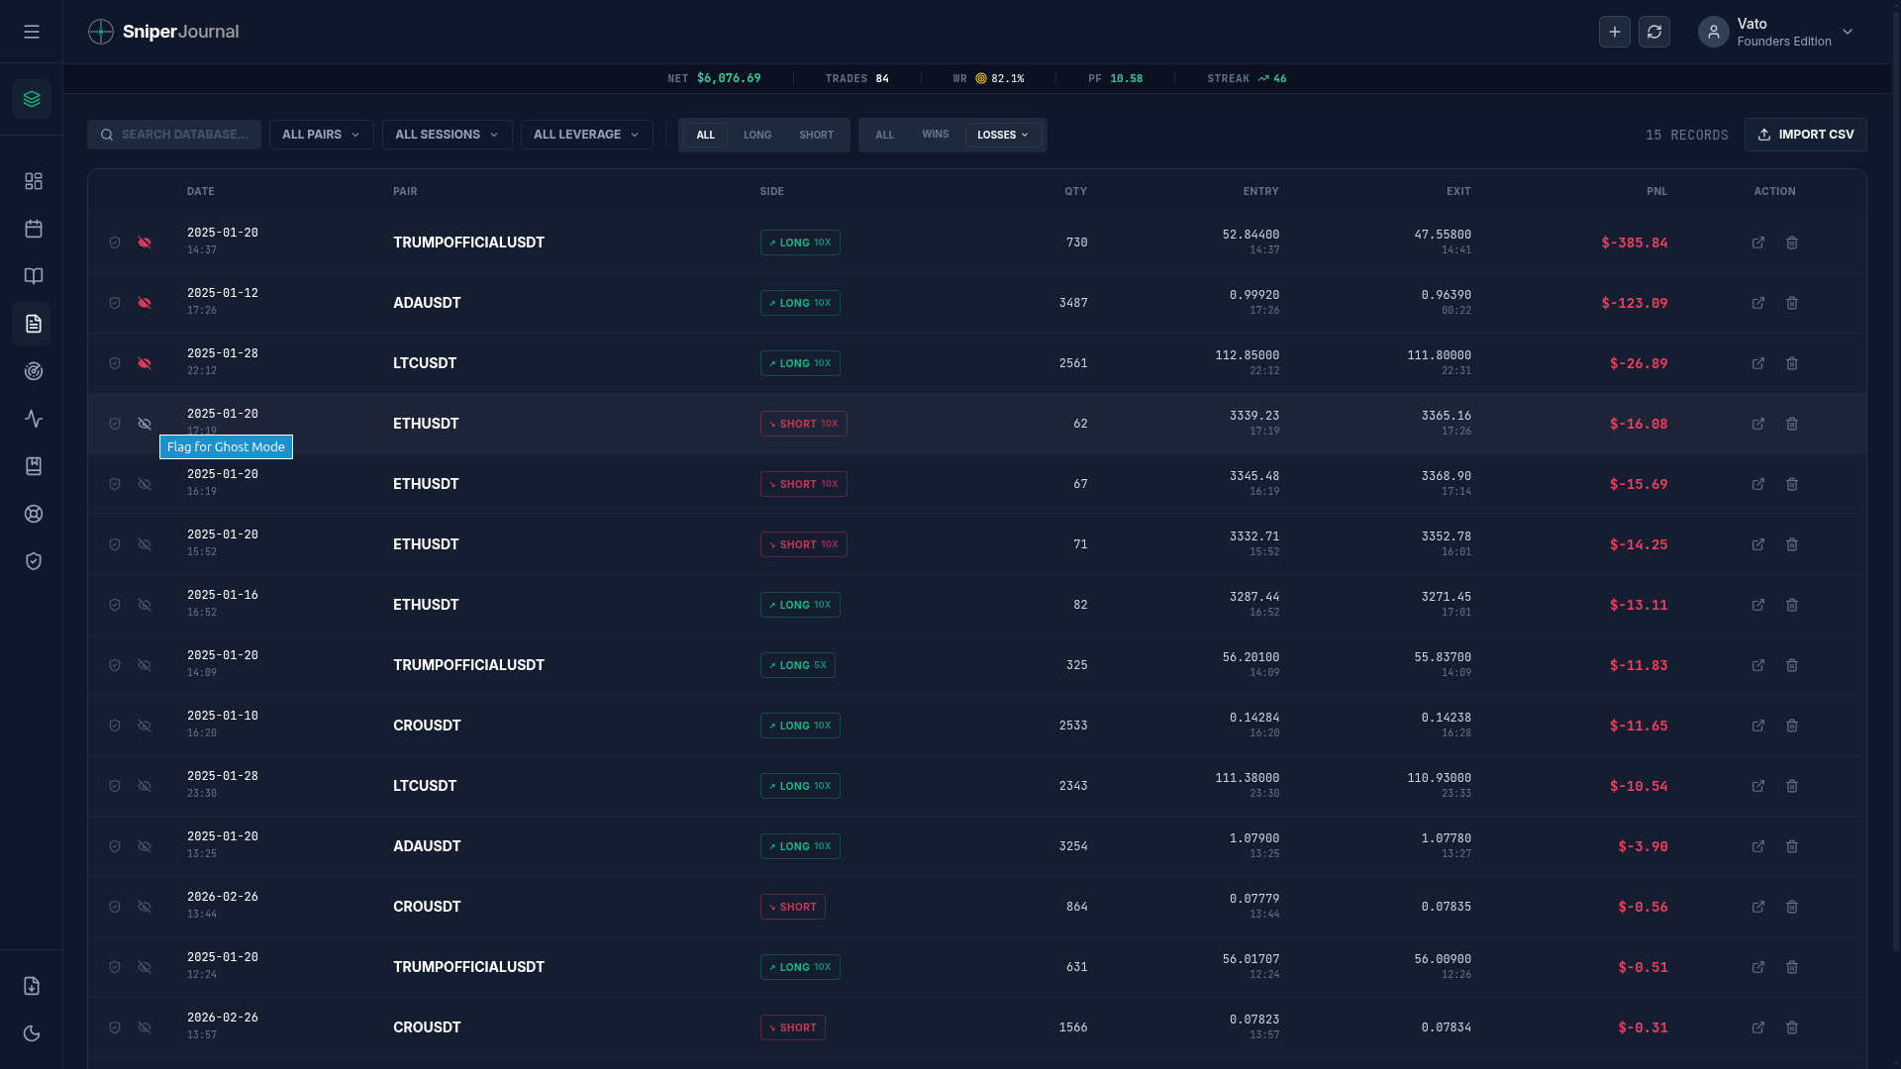
Task: Open the lifebuoy support sidebar icon
Action: (34, 514)
